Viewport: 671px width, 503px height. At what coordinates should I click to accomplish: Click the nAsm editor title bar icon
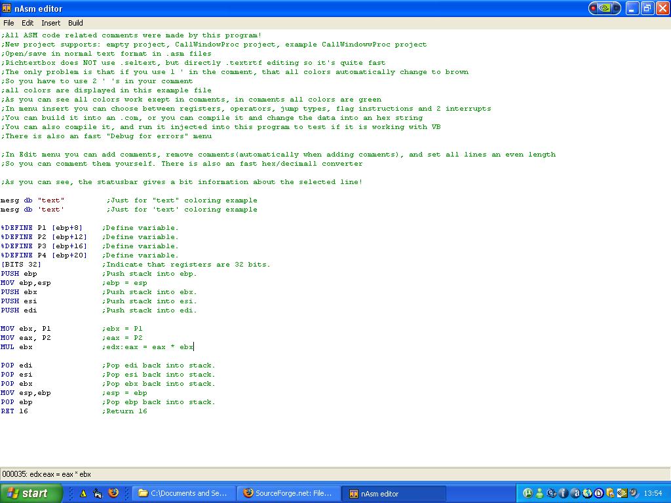click(x=7, y=9)
